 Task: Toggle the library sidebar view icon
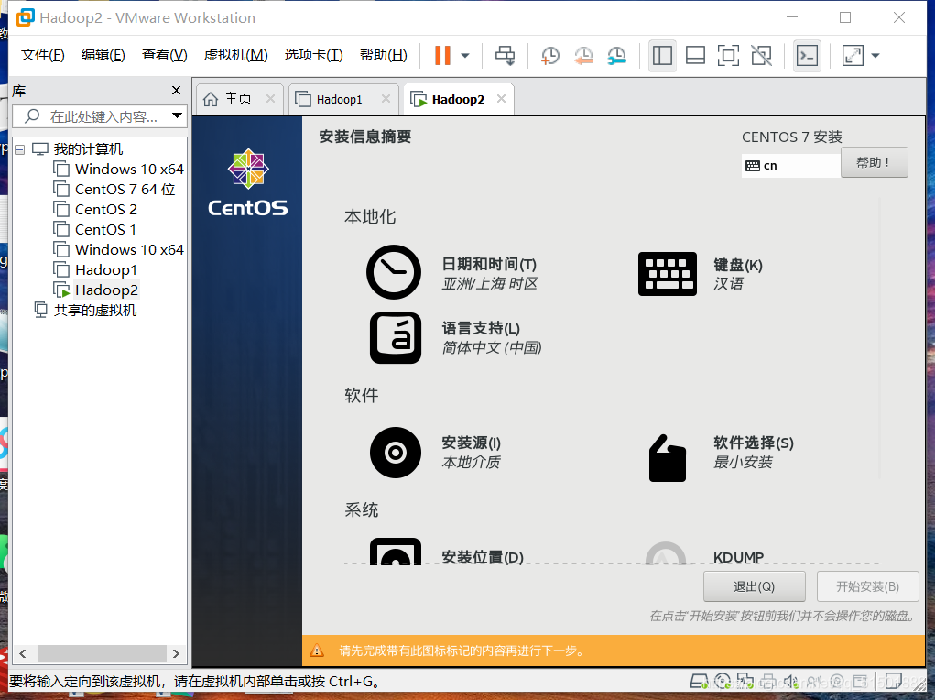pyautogui.click(x=662, y=56)
